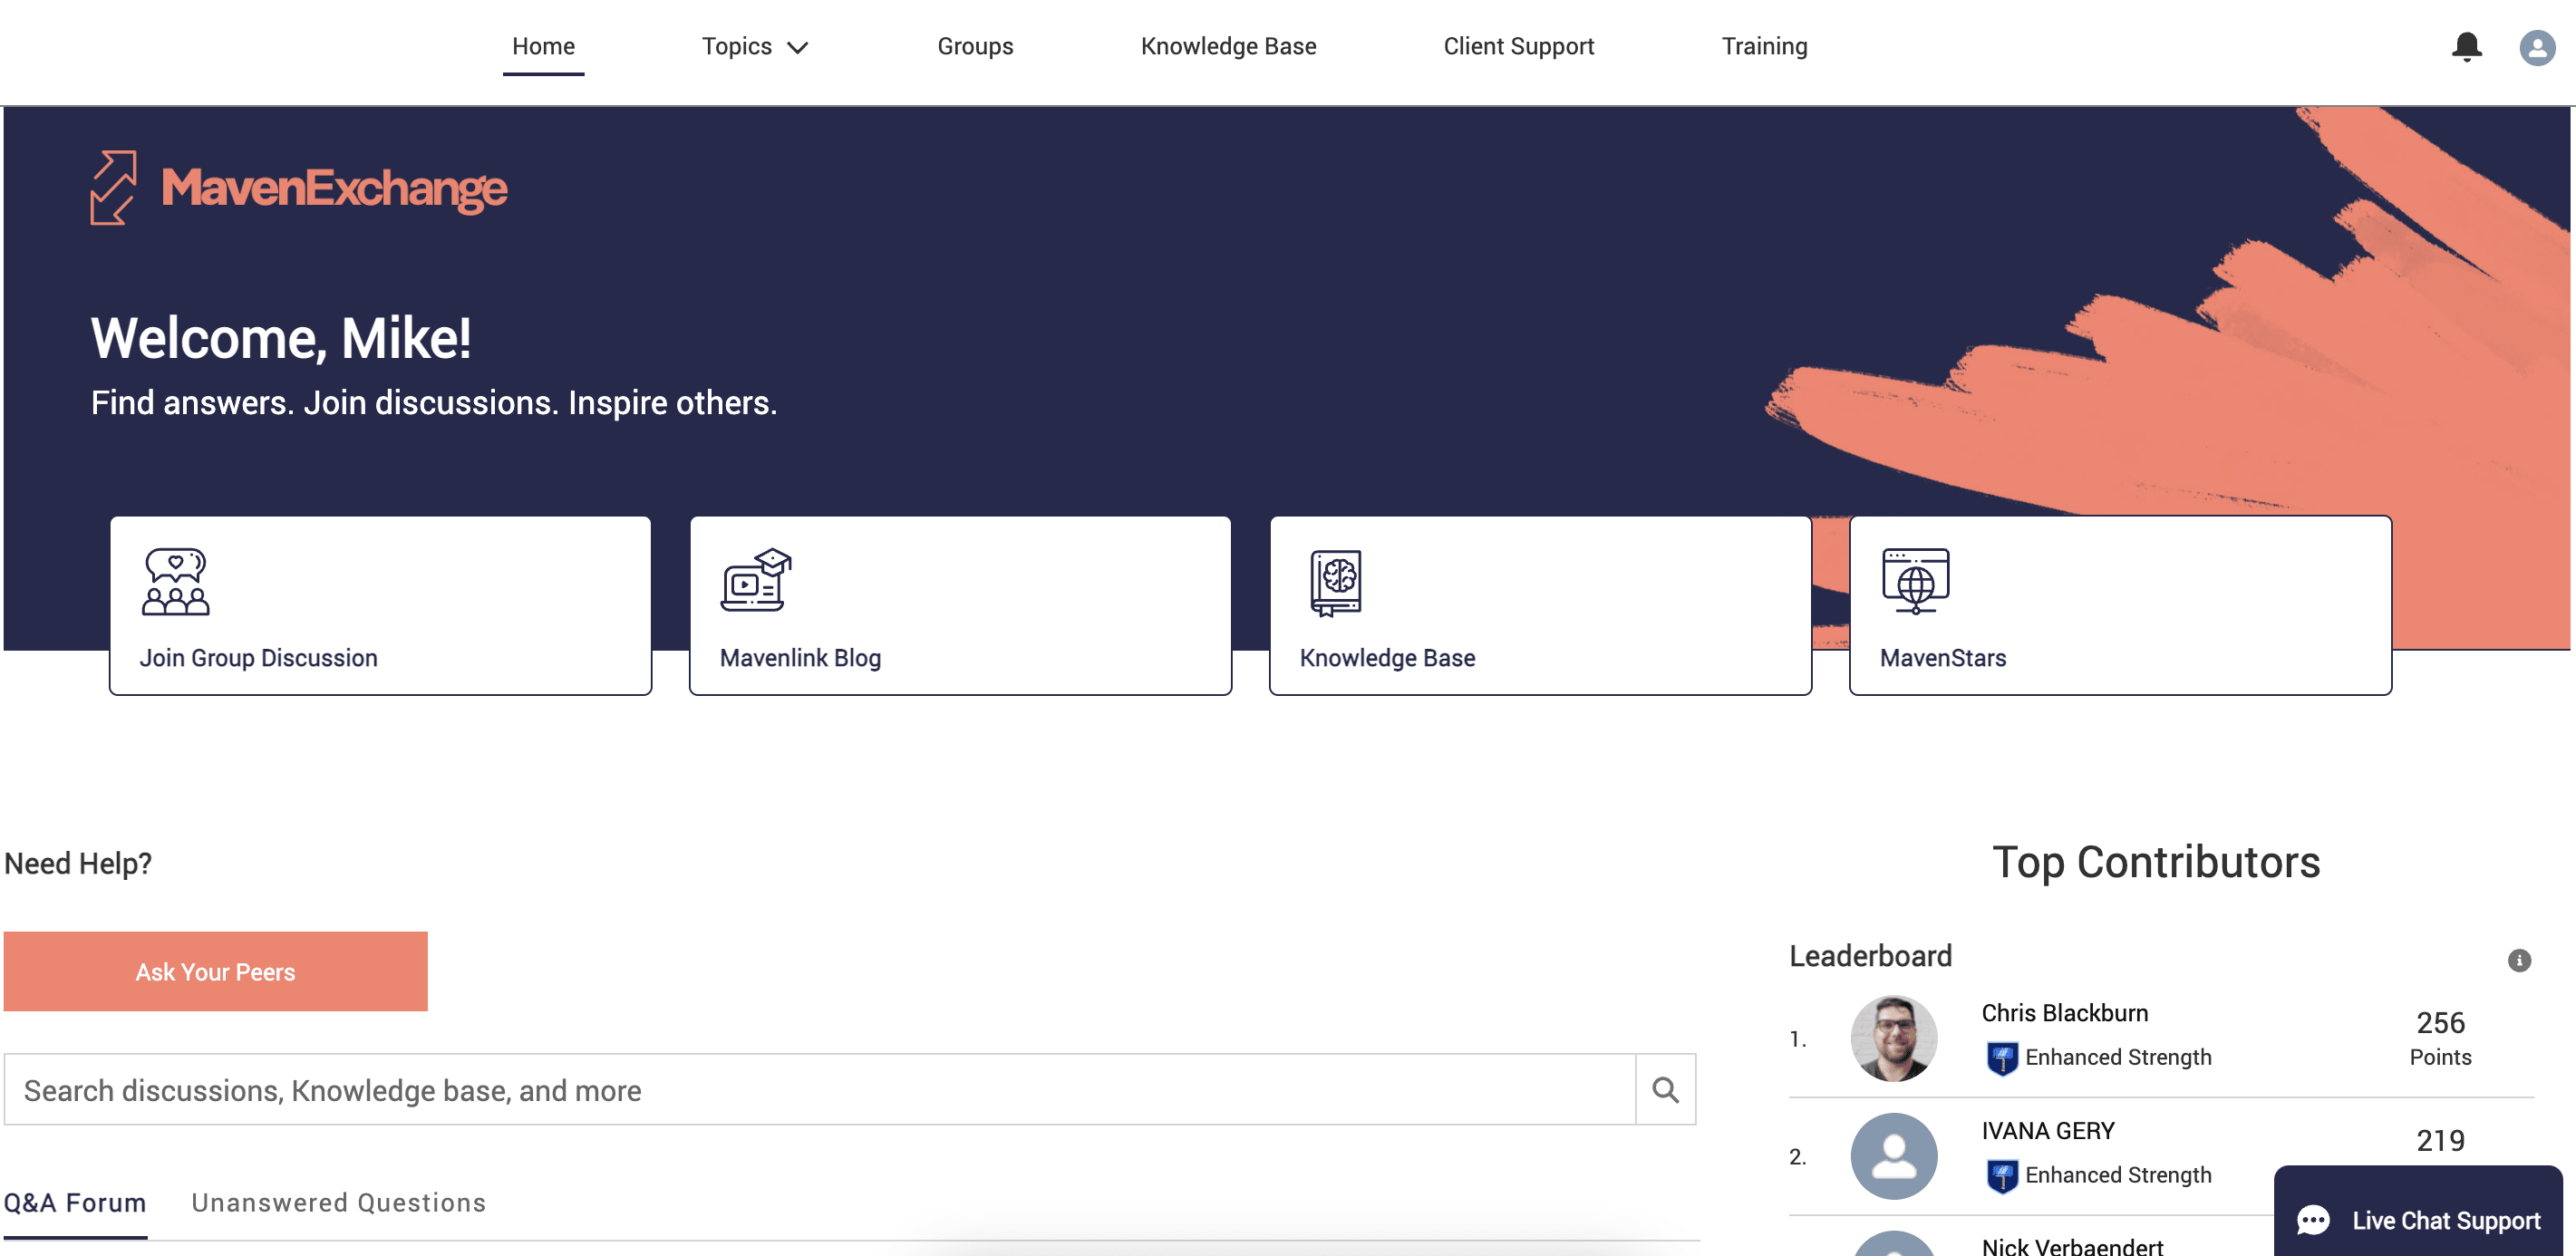2576x1256 pixels.
Task: Click the Mavenlink Blog graduation icon
Action: coord(756,580)
